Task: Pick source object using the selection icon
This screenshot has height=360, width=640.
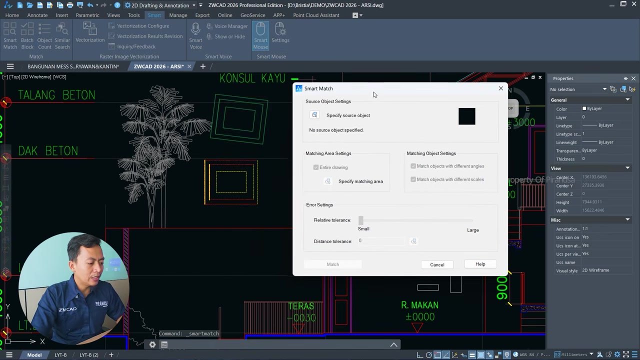Action: pyautogui.click(x=314, y=115)
